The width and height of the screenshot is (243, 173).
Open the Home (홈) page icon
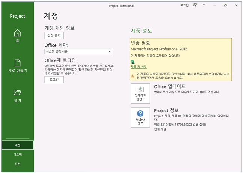point(18,33)
